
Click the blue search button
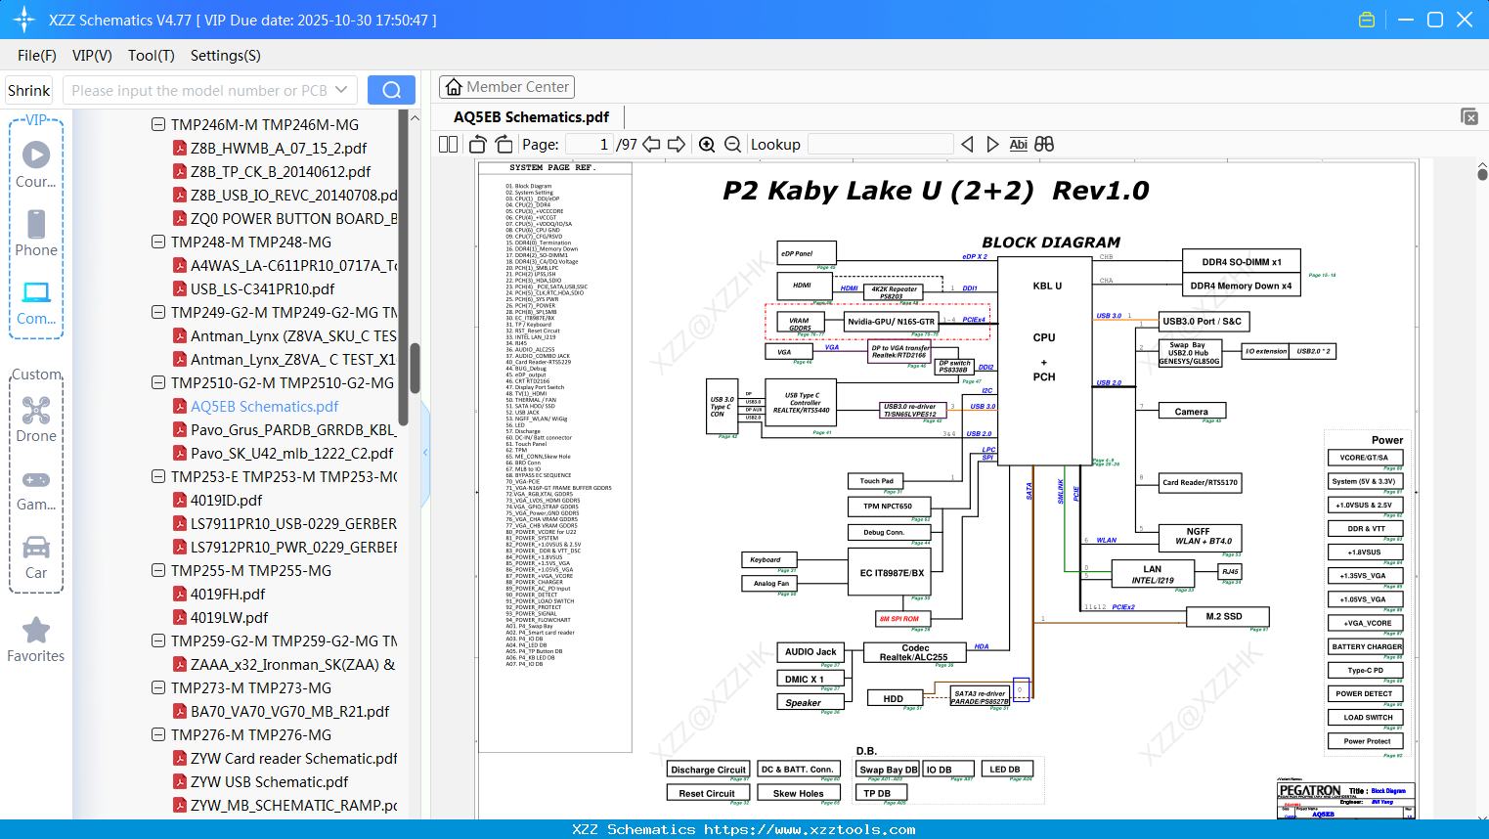(x=391, y=90)
